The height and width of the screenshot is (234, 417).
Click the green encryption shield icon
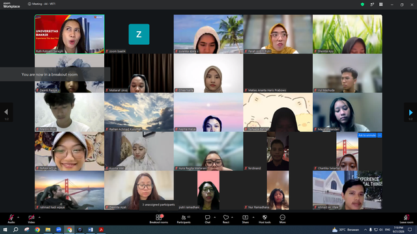[362, 5]
